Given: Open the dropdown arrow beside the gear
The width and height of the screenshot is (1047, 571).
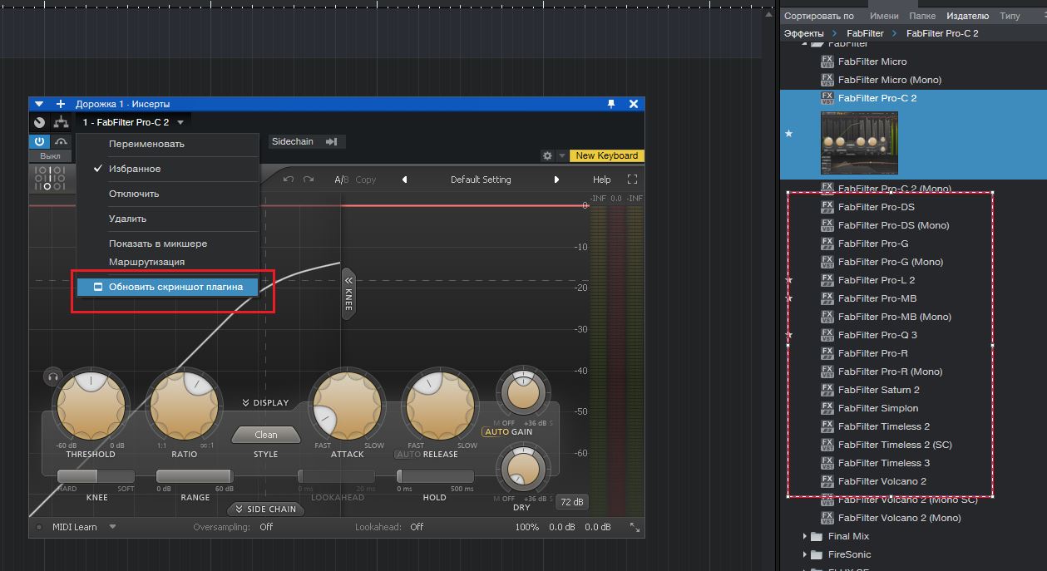Looking at the screenshot, I should point(562,155).
